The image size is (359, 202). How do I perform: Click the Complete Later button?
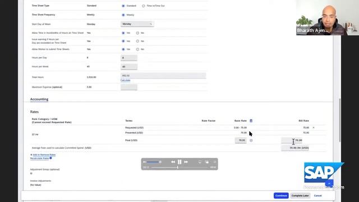pos(300,196)
